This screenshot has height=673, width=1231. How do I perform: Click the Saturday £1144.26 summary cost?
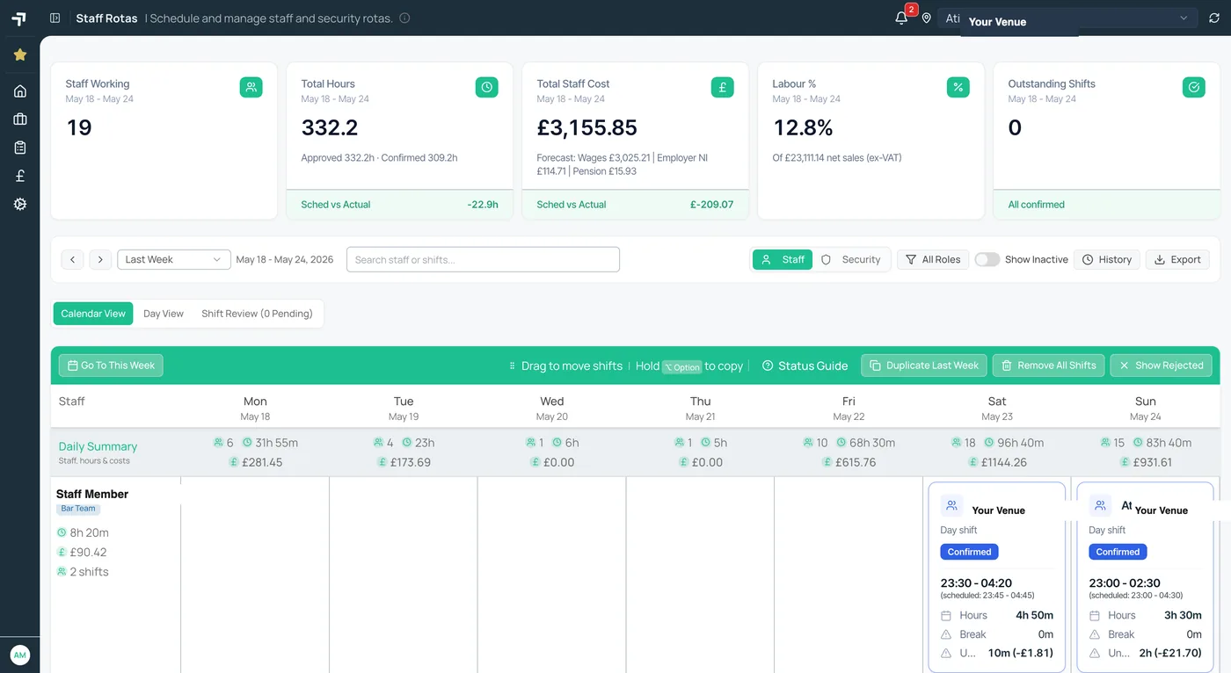[997, 462]
